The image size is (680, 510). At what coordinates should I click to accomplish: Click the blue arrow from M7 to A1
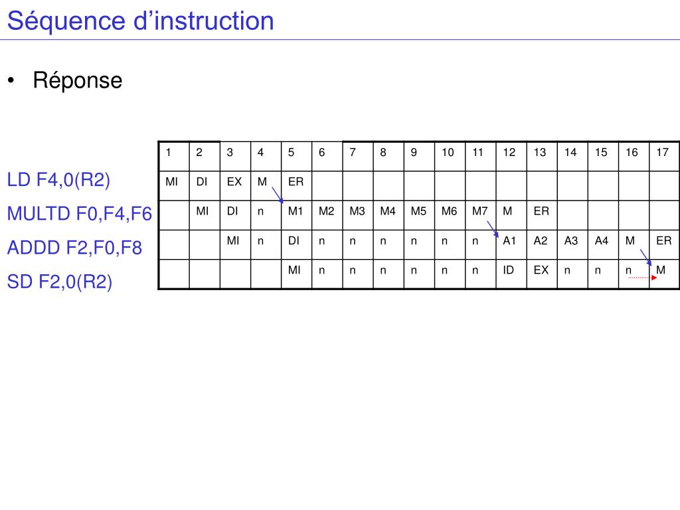(493, 229)
